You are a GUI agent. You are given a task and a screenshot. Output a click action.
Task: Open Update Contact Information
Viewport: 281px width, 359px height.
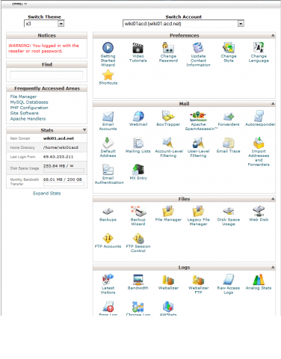[198, 54]
